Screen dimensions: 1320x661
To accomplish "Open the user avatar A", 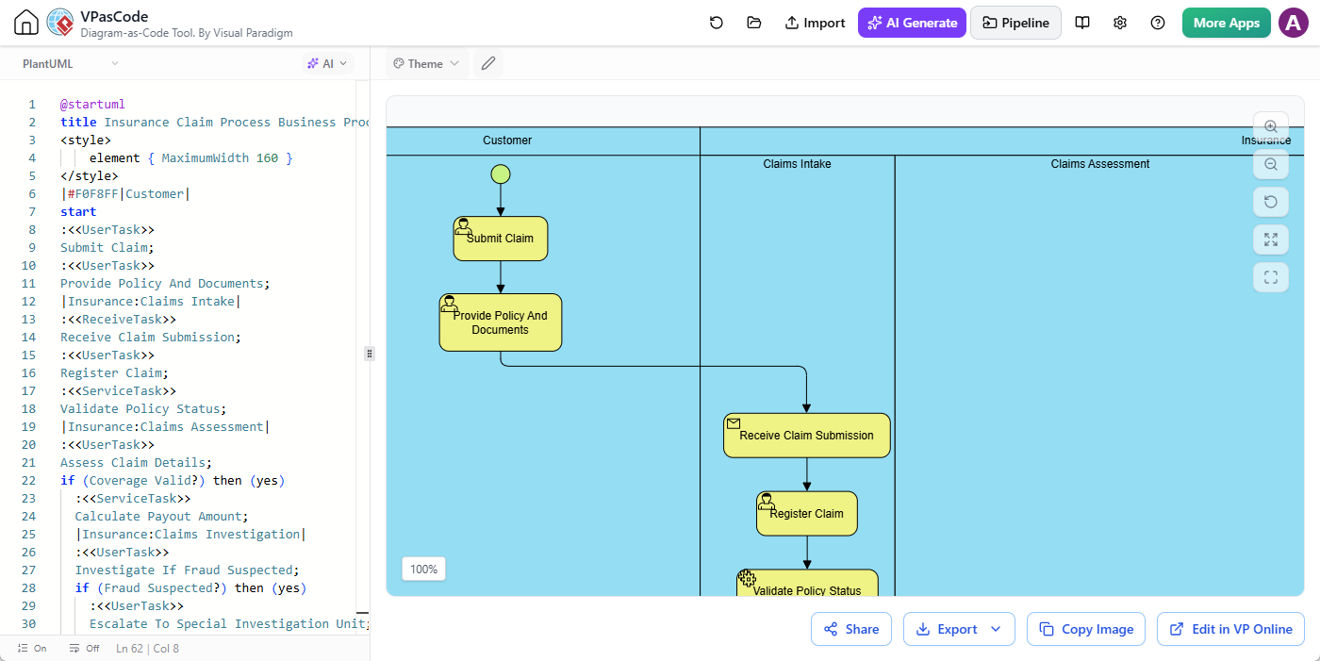I will [x=1293, y=23].
